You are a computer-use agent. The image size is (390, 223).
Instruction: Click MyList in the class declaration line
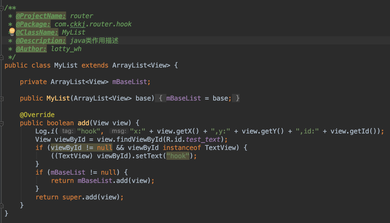click(66, 65)
